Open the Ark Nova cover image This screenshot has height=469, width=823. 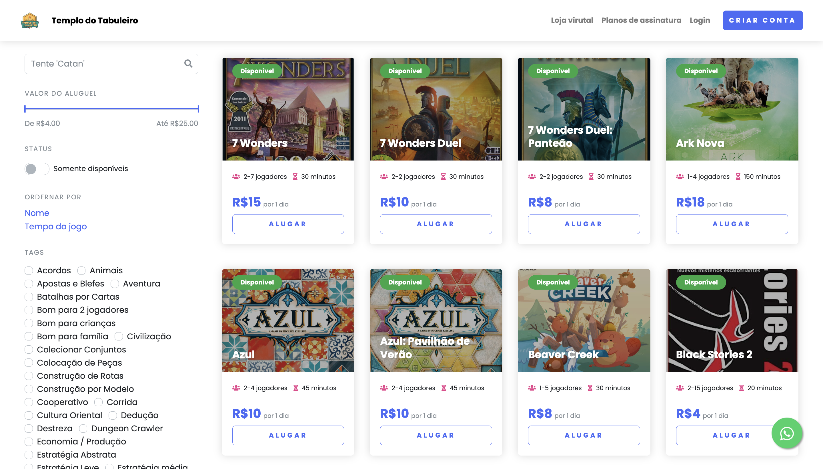[x=732, y=109]
